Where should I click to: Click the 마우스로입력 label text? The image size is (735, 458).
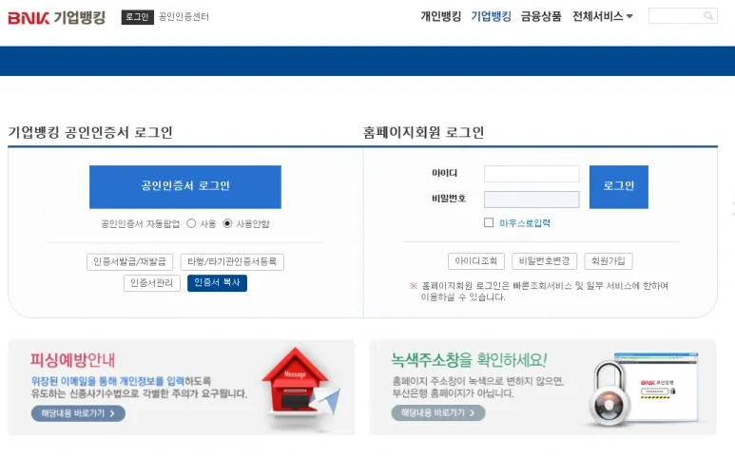(525, 223)
